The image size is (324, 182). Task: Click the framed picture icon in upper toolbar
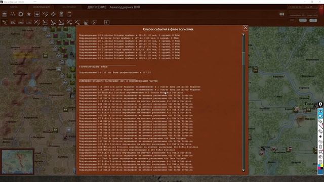tap(37, 14)
